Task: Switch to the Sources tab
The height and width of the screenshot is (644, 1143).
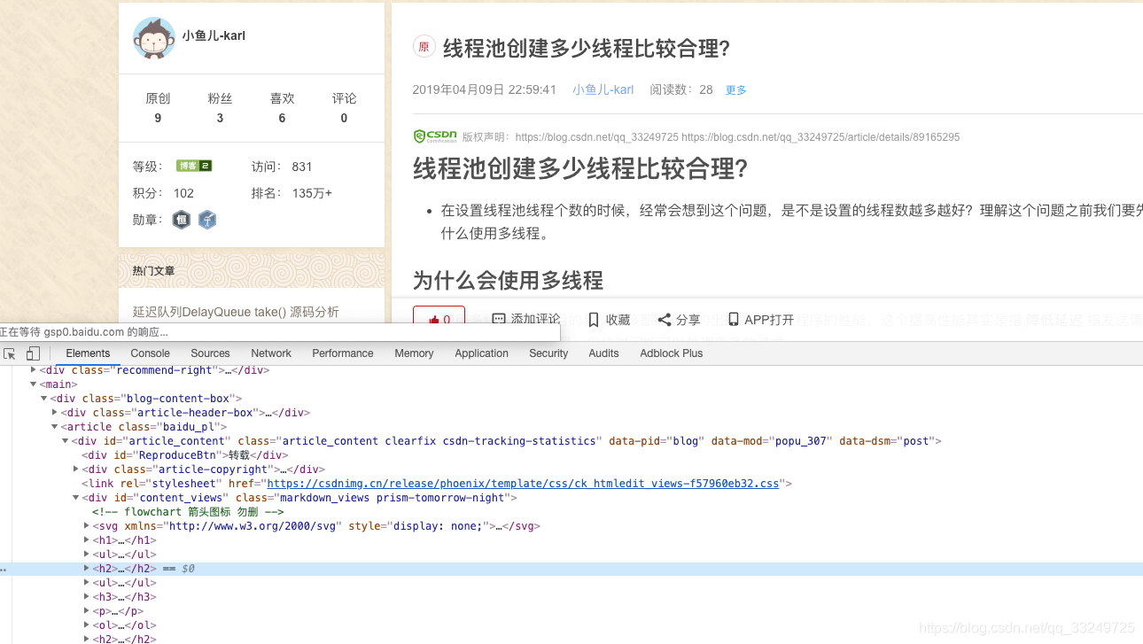Action: 210,353
